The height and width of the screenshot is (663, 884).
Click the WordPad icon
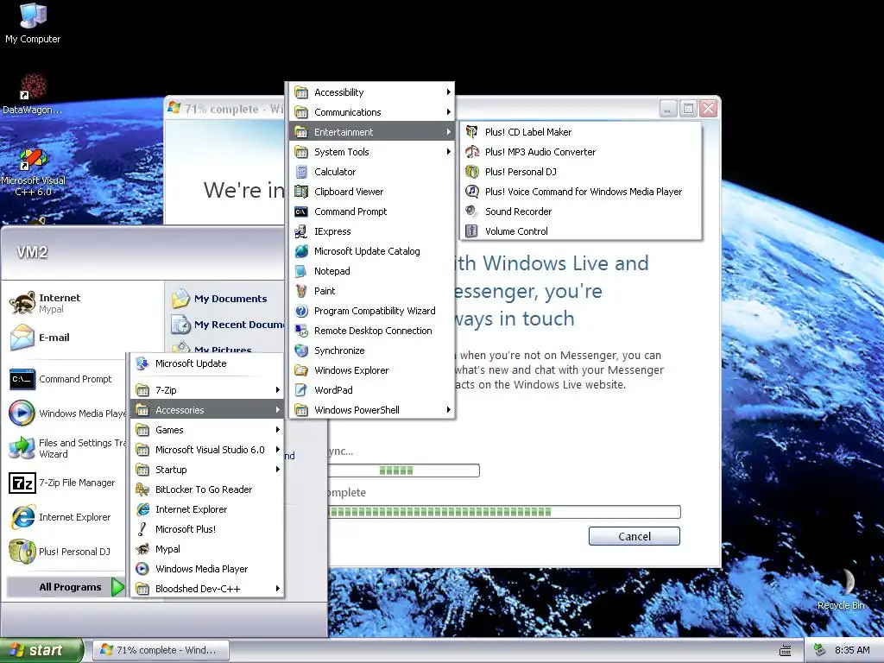pos(301,390)
